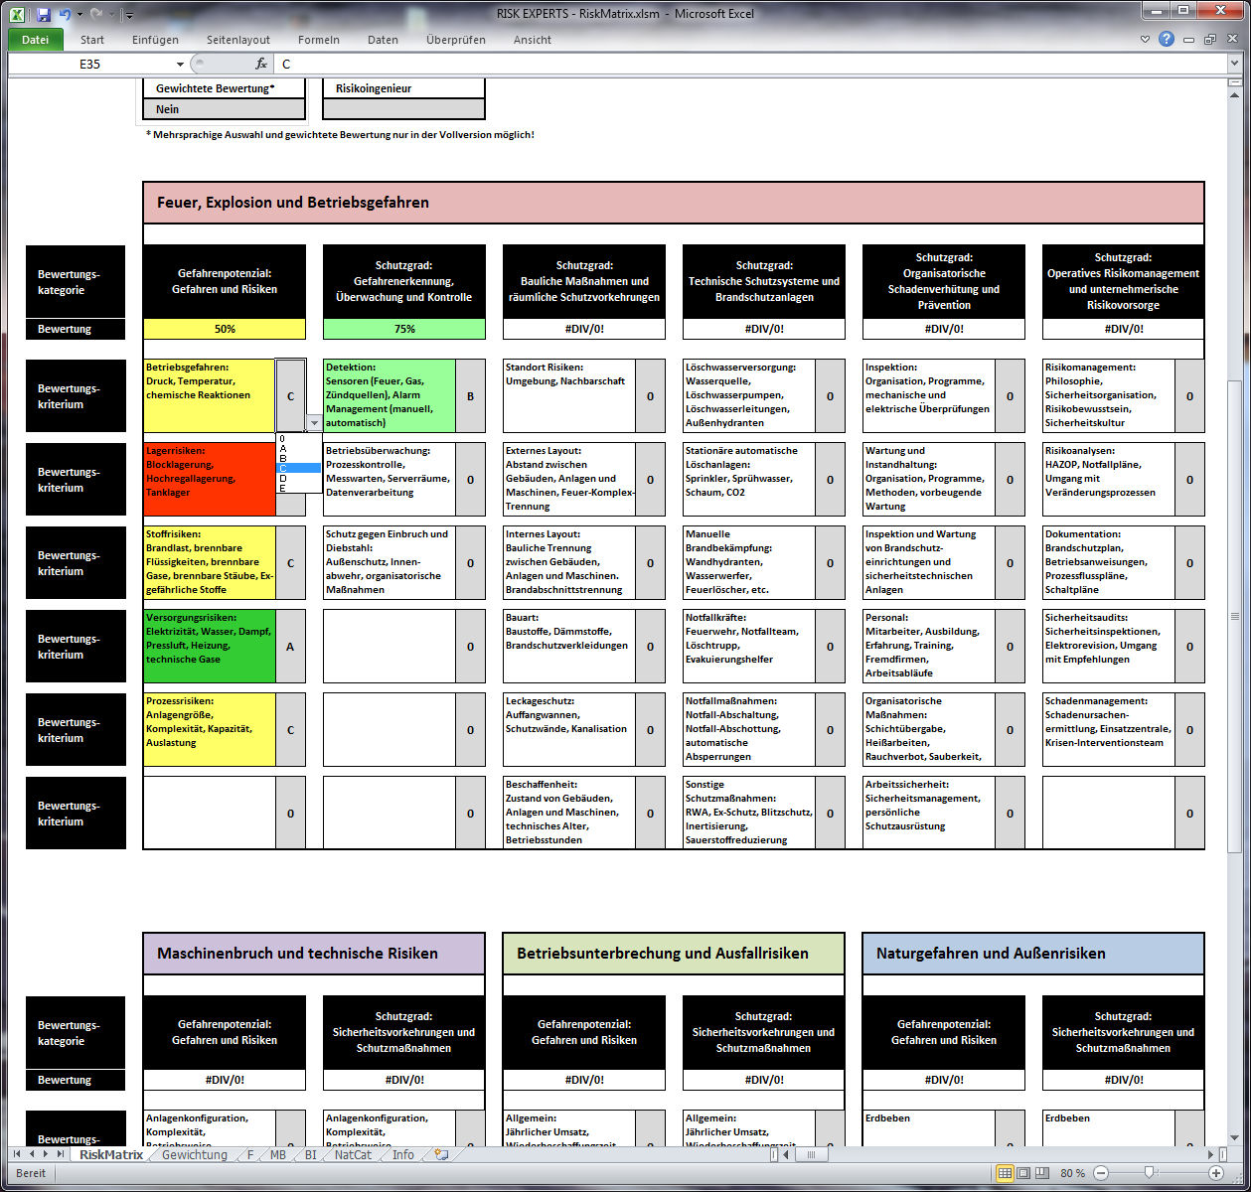1251x1192 pixels.
Task: Open the Datei file menu
Action: [x=35, y=40]
